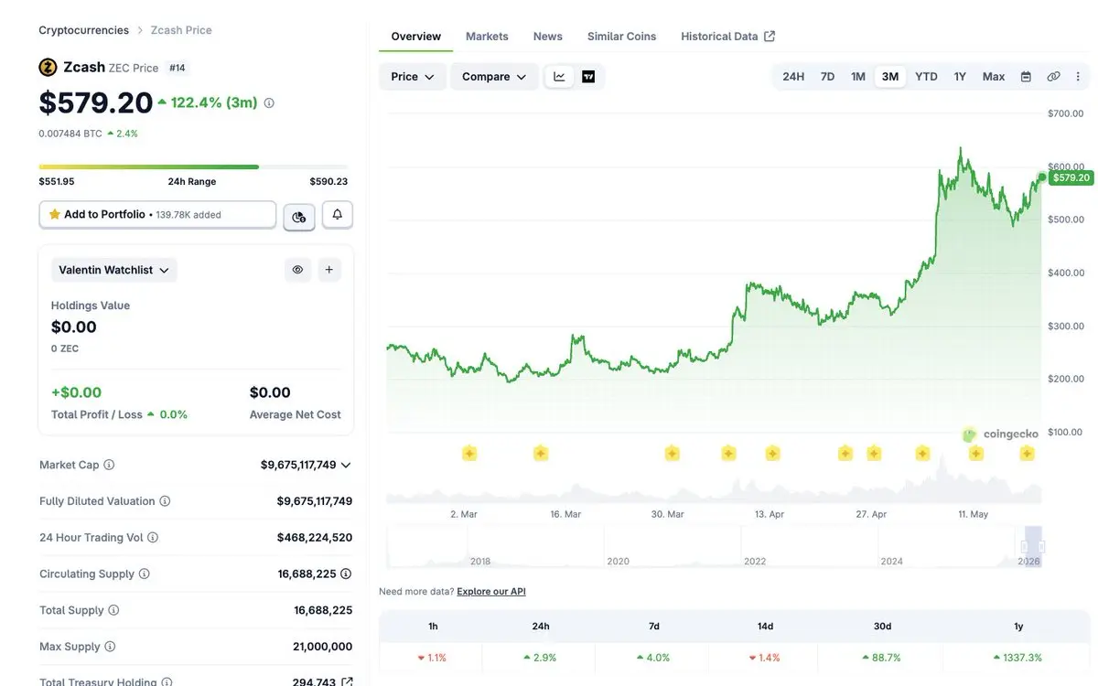Select the 1Y time range
Viewport: 1098px width, 686px height.
click(x=960, y=77)
